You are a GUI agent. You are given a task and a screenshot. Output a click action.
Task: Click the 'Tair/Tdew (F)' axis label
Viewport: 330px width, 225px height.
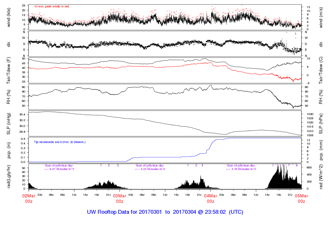point(9,70)
